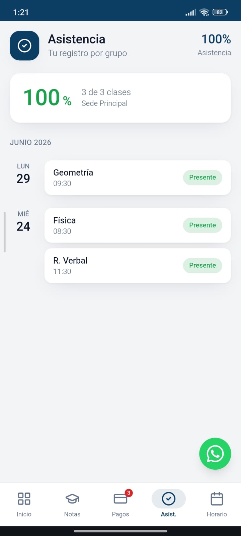Image resolution: width=241 pixels, height=536 pixels.
Task: Open the R. Verbal 11:30 class card
Action: [x=138, y=266]
